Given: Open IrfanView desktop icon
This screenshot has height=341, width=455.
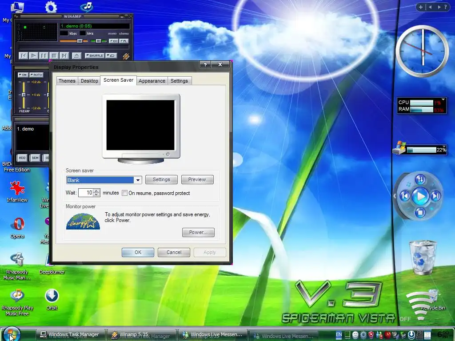Looking at the screenshot, I should pyautogui.click(x=17, y=191).
